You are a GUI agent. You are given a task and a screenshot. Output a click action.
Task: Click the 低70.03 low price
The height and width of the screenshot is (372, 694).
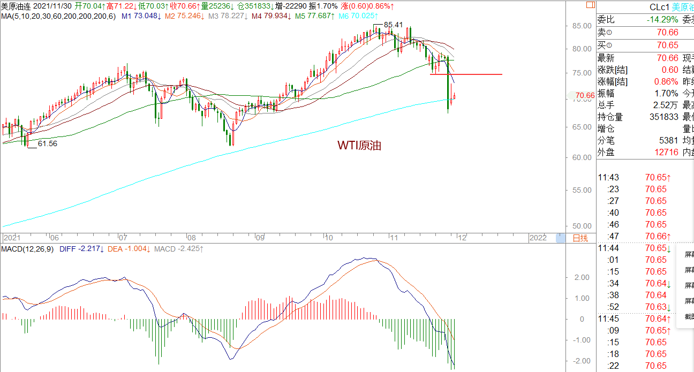click(x=152, y=6)
